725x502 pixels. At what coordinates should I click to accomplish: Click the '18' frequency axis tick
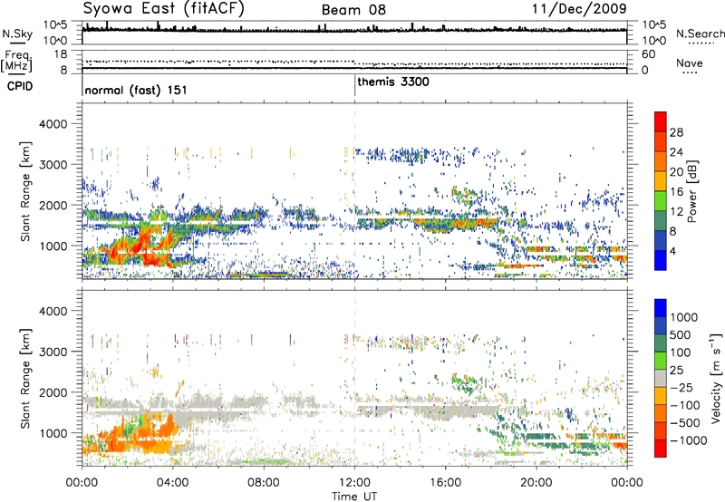(x=61, y=54)
